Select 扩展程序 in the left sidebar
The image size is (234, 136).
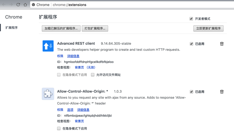(x=11, y=28)
